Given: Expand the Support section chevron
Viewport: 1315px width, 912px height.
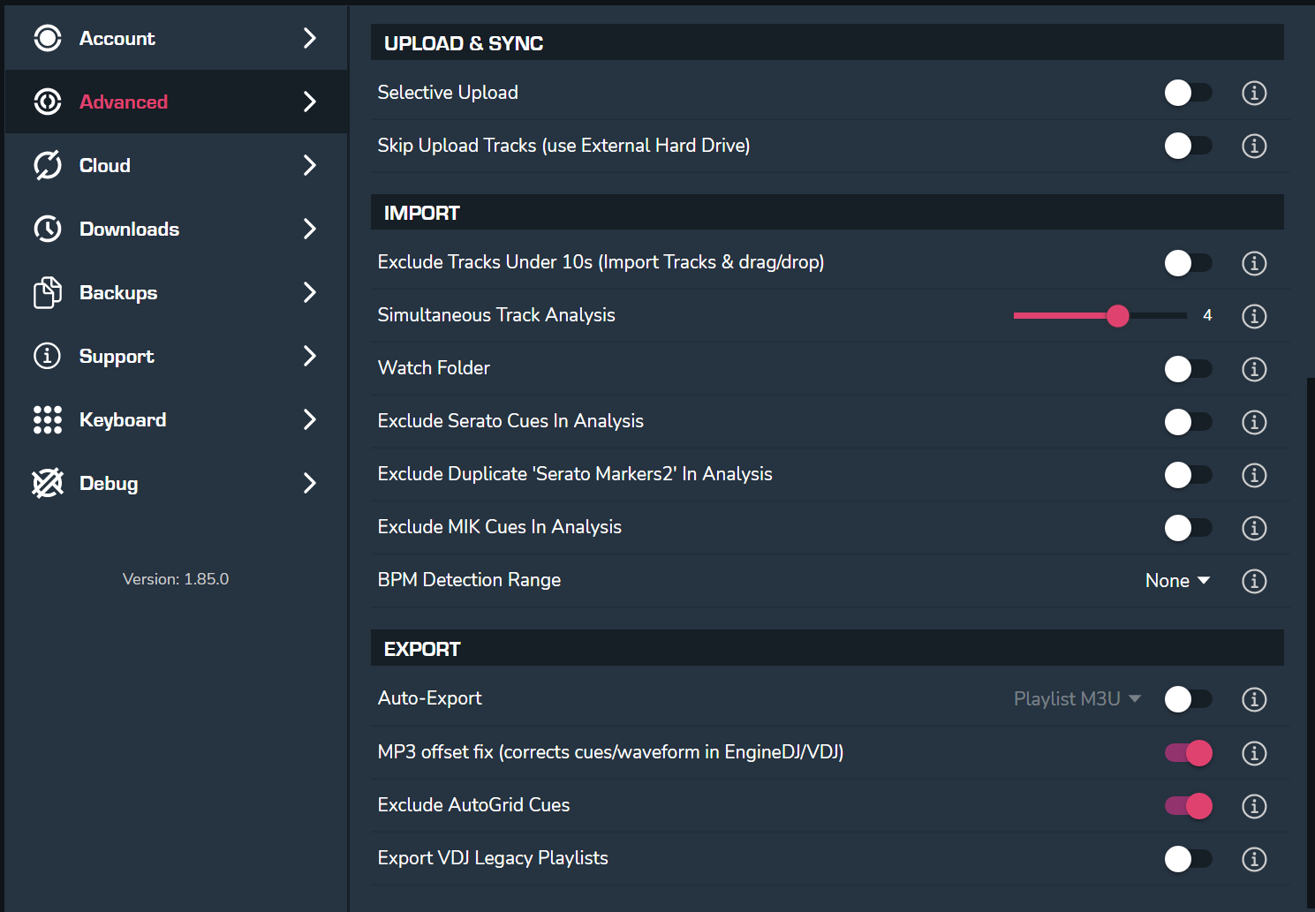Looking at the screenshot, I should [x=309, y=356].
